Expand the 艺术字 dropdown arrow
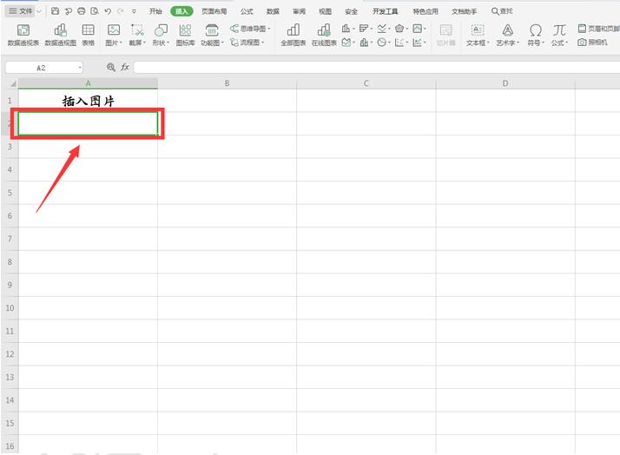Image resolution: width=620 pixels, height=455 pixels. [518, 43]
